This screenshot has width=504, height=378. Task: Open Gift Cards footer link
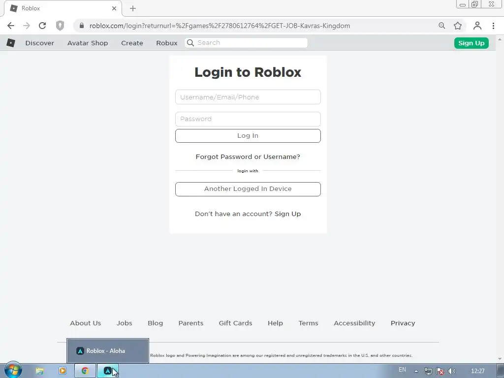[x=236, y=323]
